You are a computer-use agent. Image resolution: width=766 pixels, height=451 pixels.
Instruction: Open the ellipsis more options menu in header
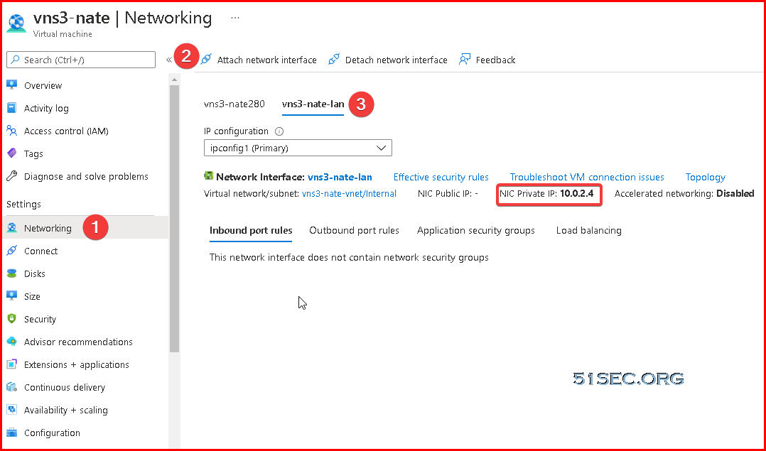tap(235, 18)
